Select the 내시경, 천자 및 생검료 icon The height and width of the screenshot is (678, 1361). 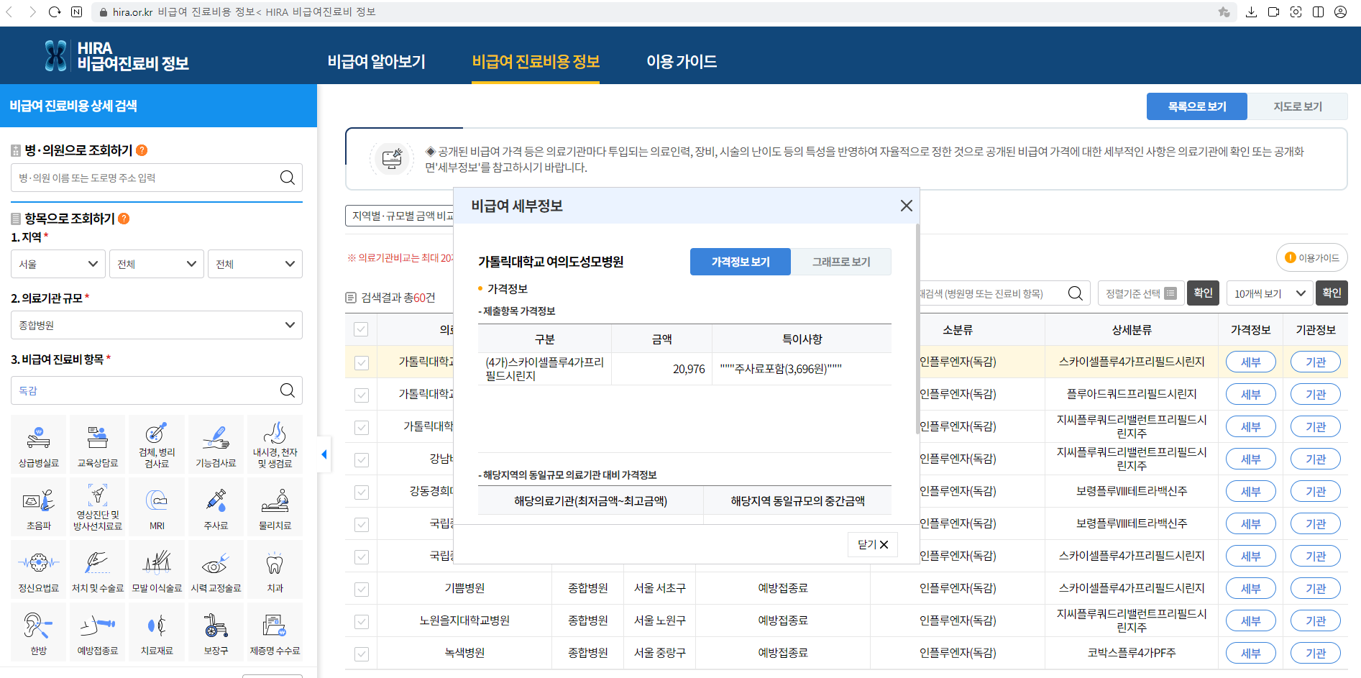275,444
